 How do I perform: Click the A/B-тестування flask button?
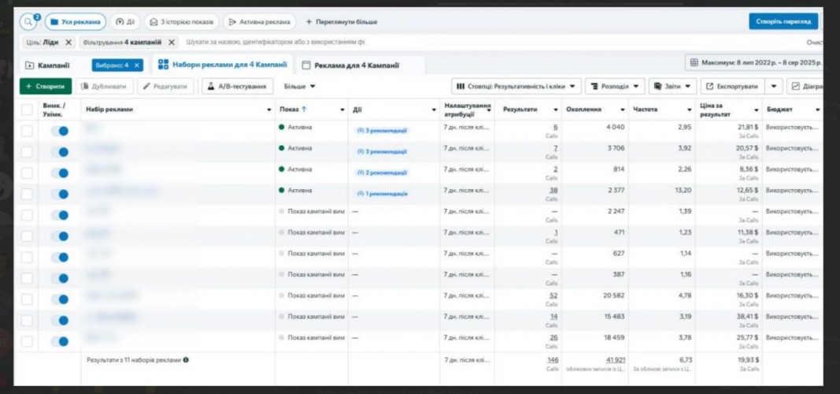coord(237,86)
